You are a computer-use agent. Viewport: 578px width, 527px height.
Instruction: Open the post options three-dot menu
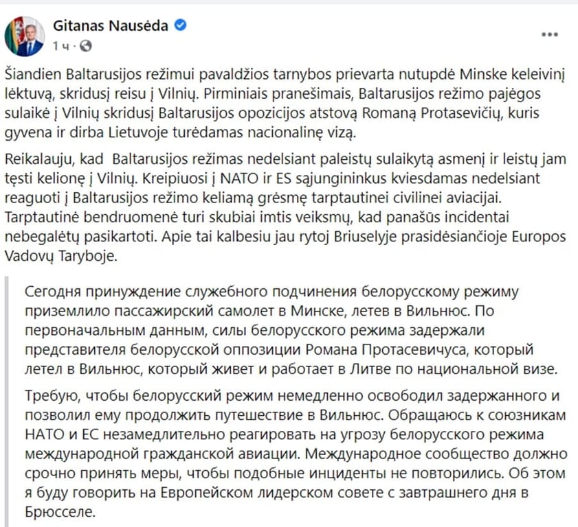549,35
